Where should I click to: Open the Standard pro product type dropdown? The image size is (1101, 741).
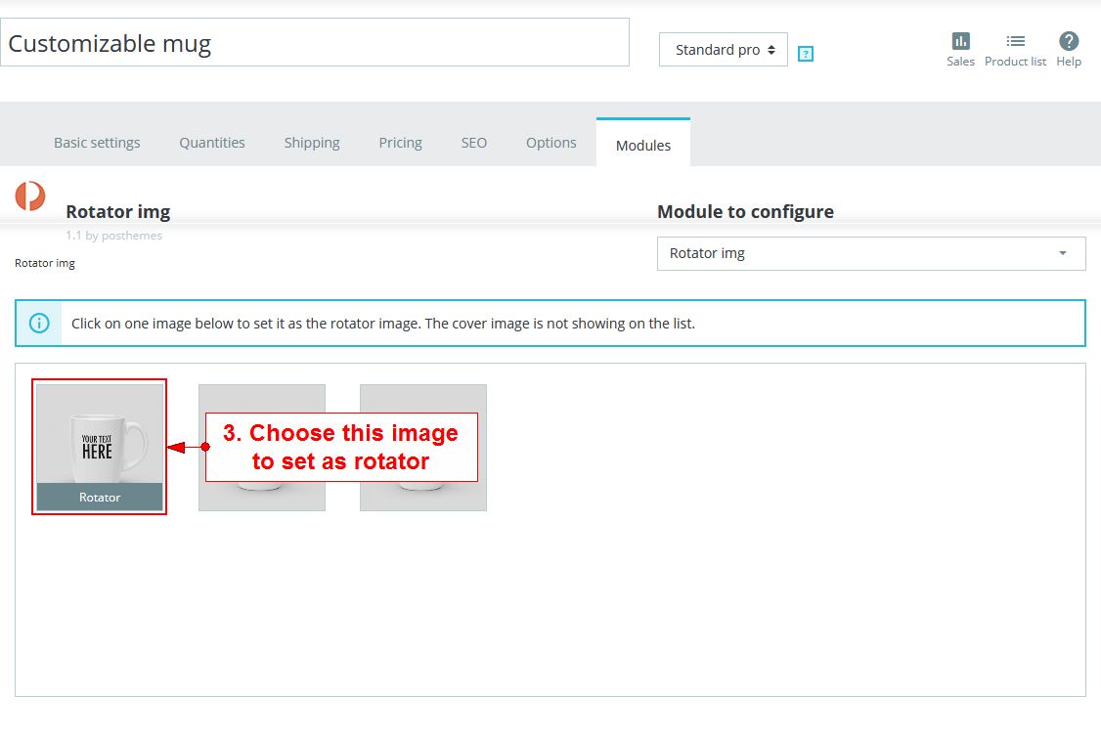723,50
